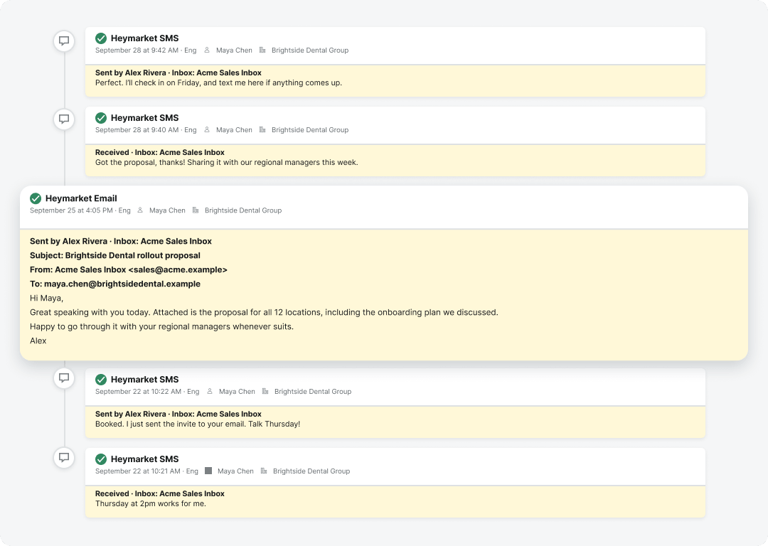
Task: Click the gray square icon in the 10:21 AM SMS row
Action: tap(208, 471)
